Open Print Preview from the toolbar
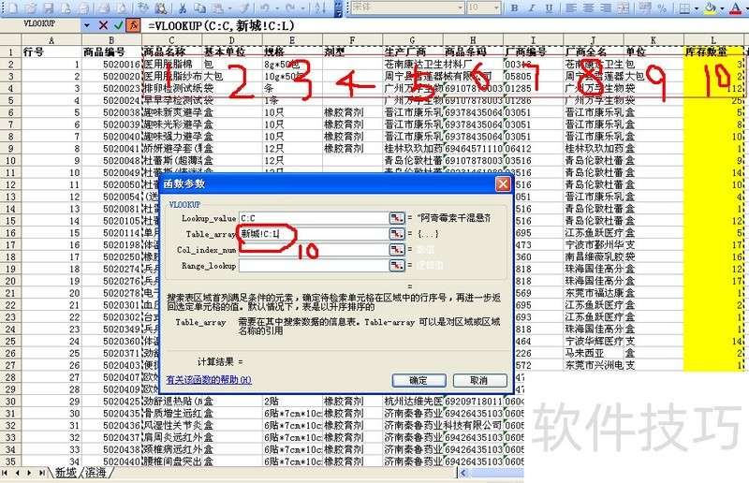The height and width of the screenshot is (483, 749). [123, 8]
